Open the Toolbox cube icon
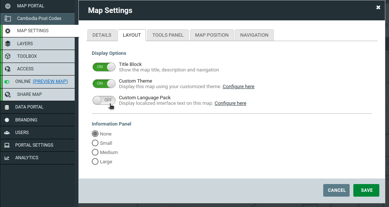This screenshot has height=207, width=389. [x=8, y=56]
